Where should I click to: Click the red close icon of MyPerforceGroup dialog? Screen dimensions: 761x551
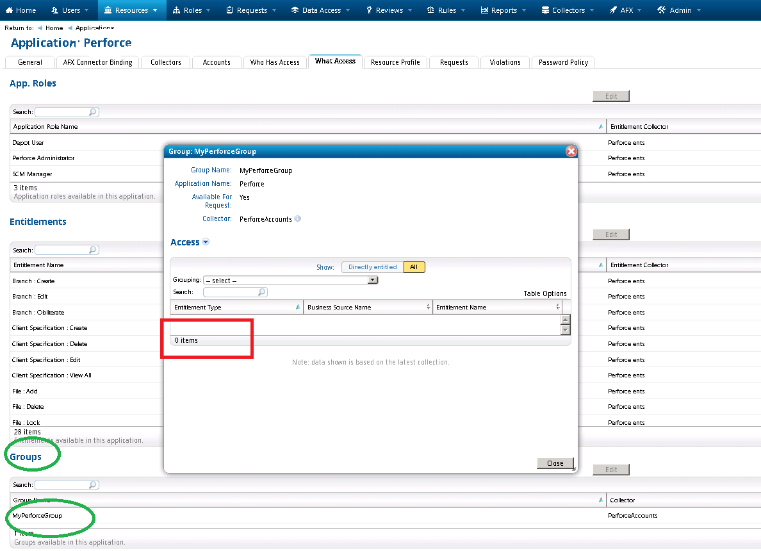point(571,151)
